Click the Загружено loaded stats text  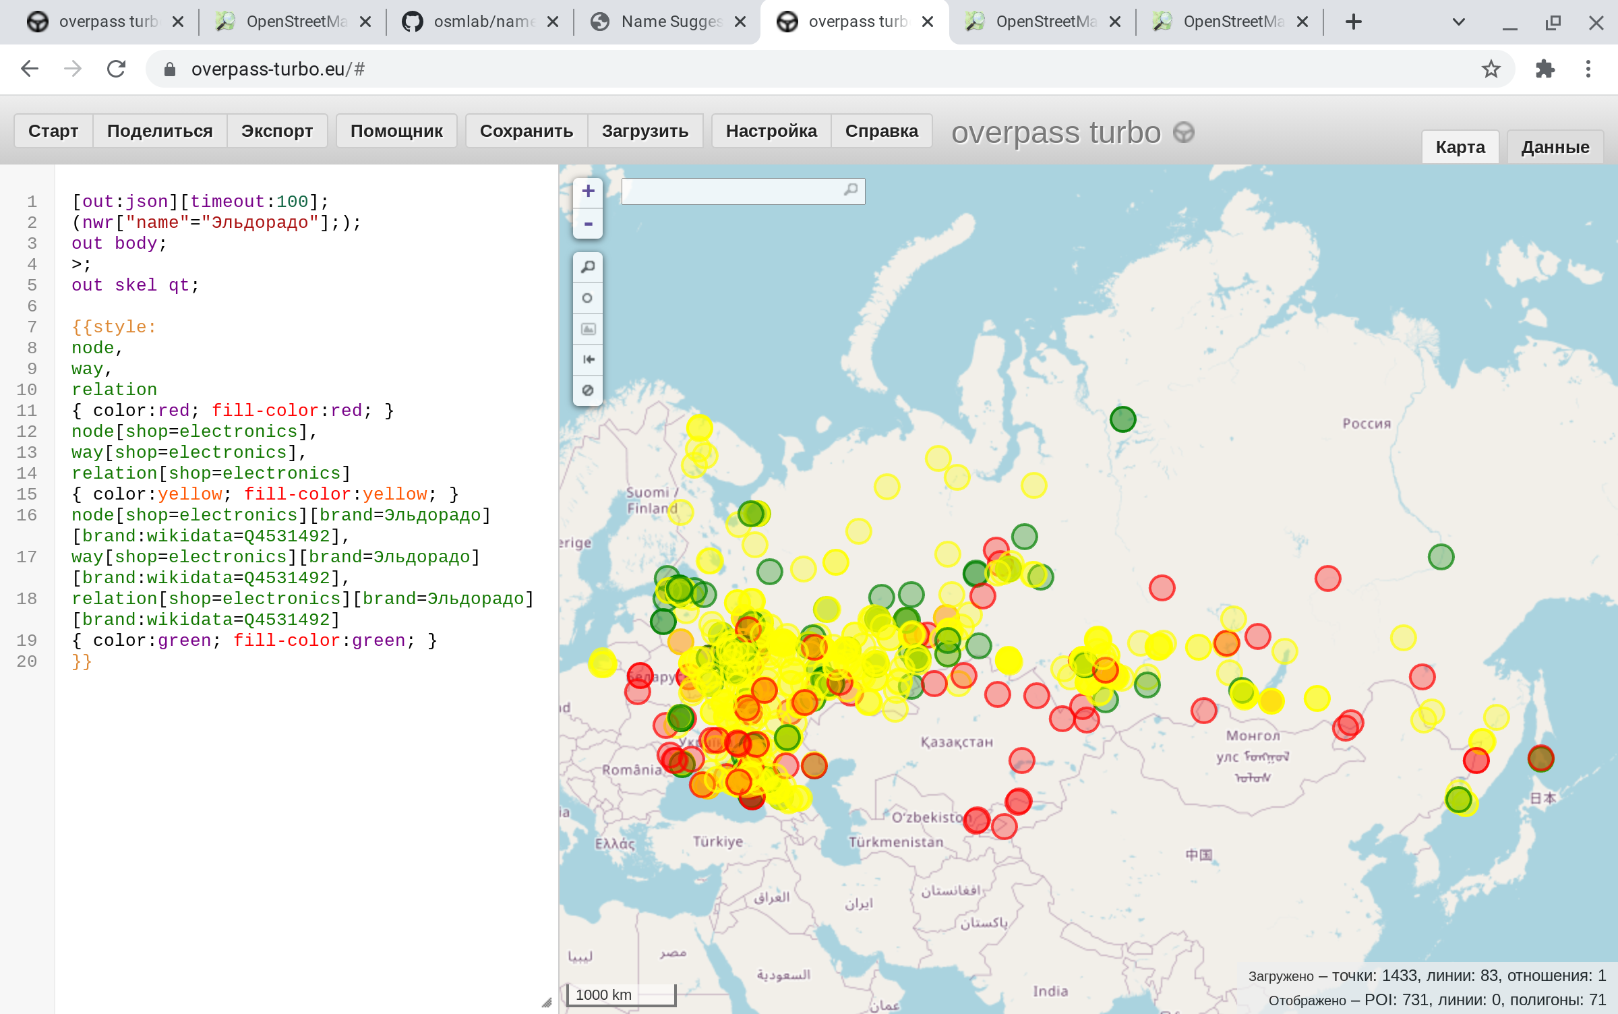tap(1427, 976)
